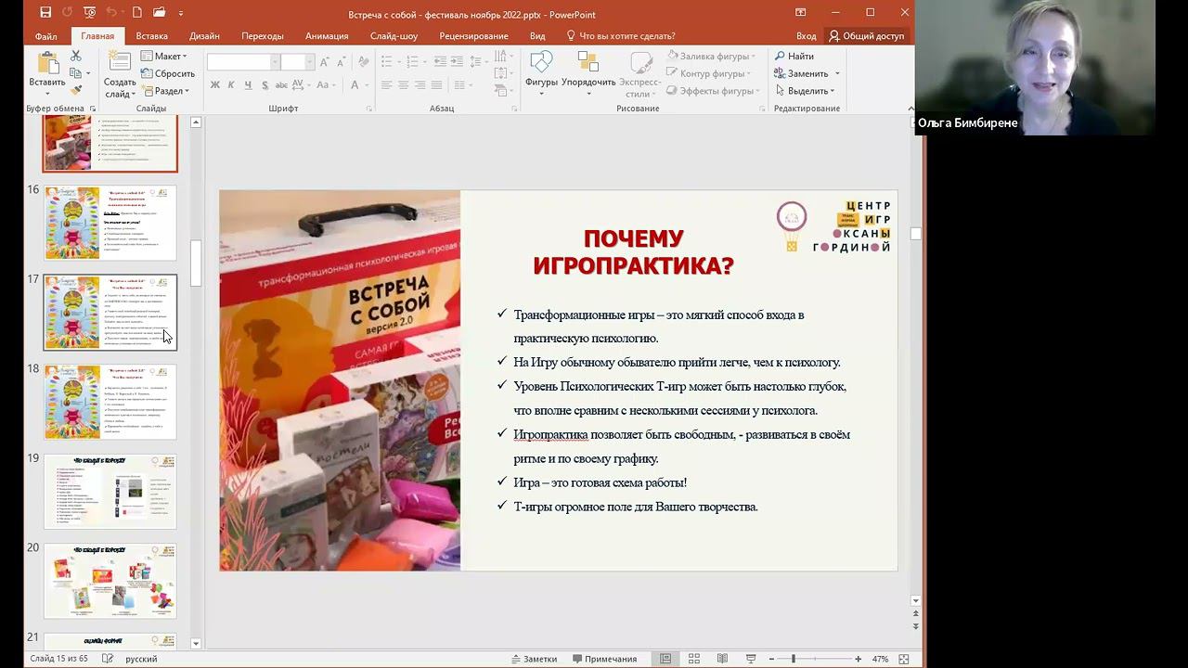Open the character spacing AV dropdown
Viewport: 1188px width, 668px height.
(303, 85)
